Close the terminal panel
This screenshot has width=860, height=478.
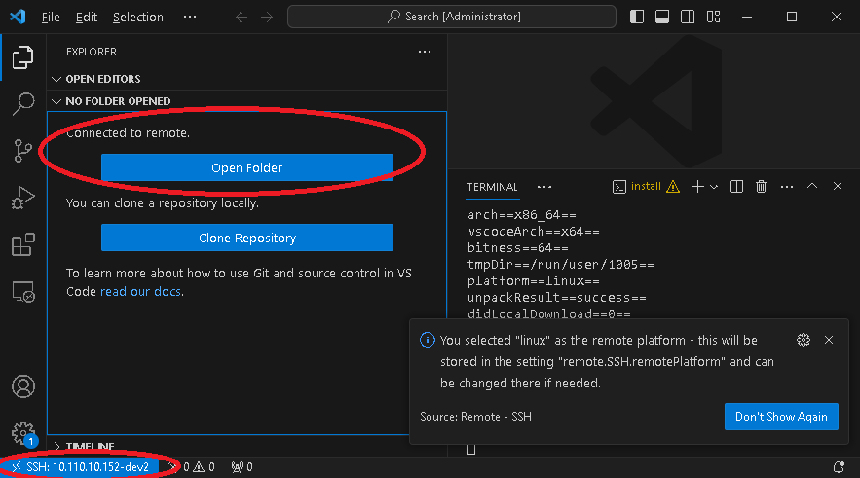click(837, 186)
